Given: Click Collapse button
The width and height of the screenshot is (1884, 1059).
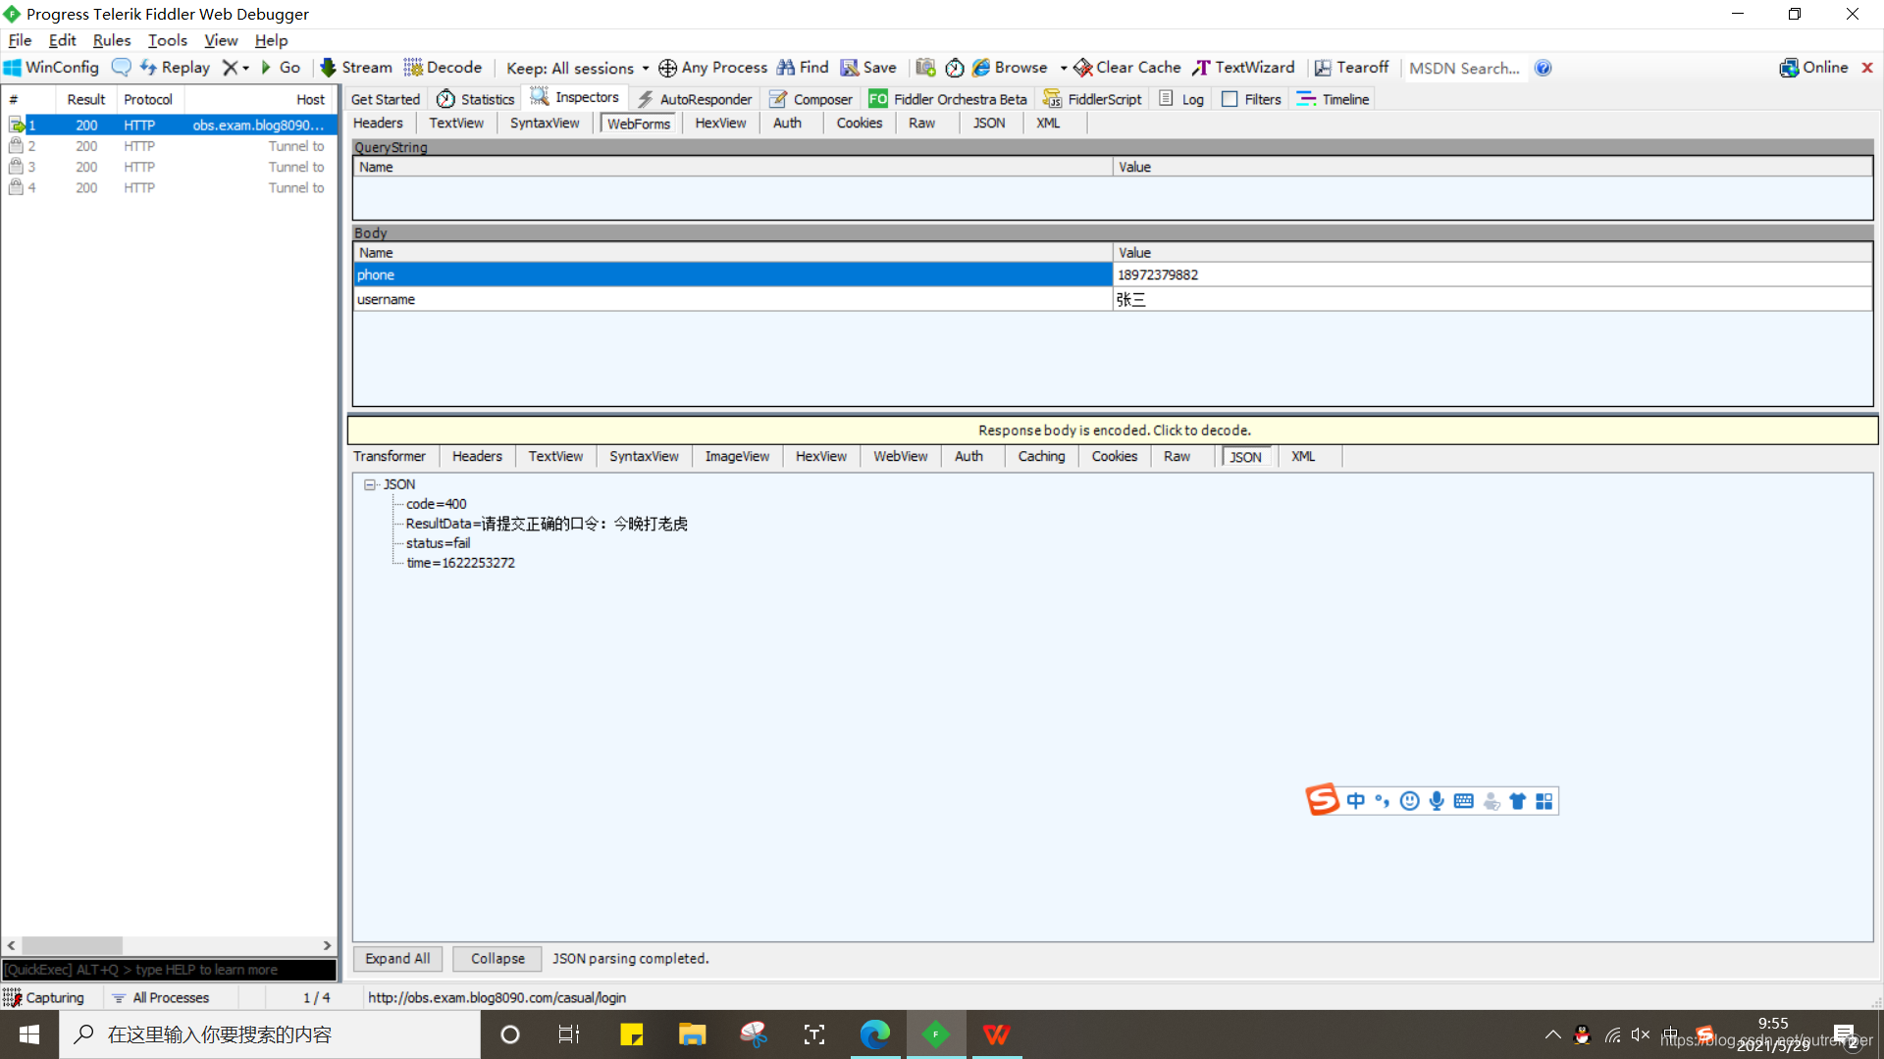Looking at the screenshot, I should tap(497, 958).
